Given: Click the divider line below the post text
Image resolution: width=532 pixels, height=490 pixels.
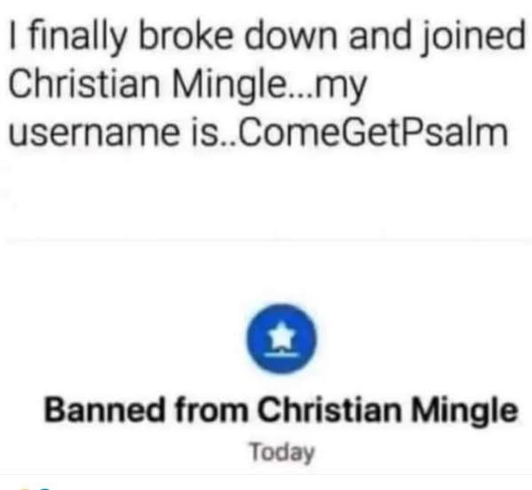Looking at the screenshot, I should coord(269,240).
